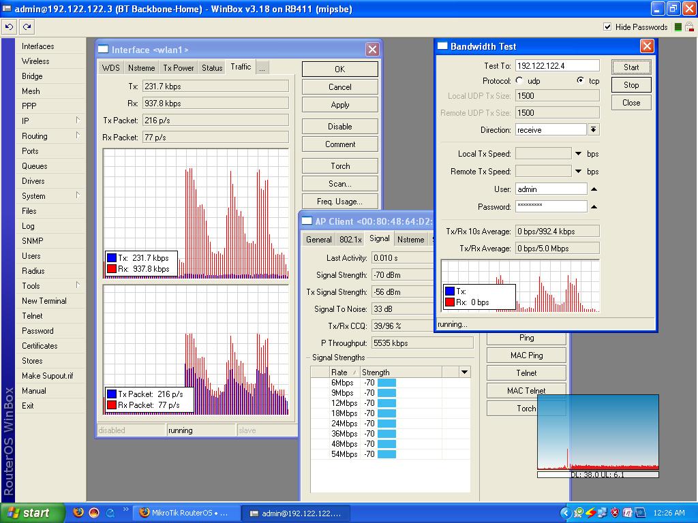Open the Direction dropdown

593,129
